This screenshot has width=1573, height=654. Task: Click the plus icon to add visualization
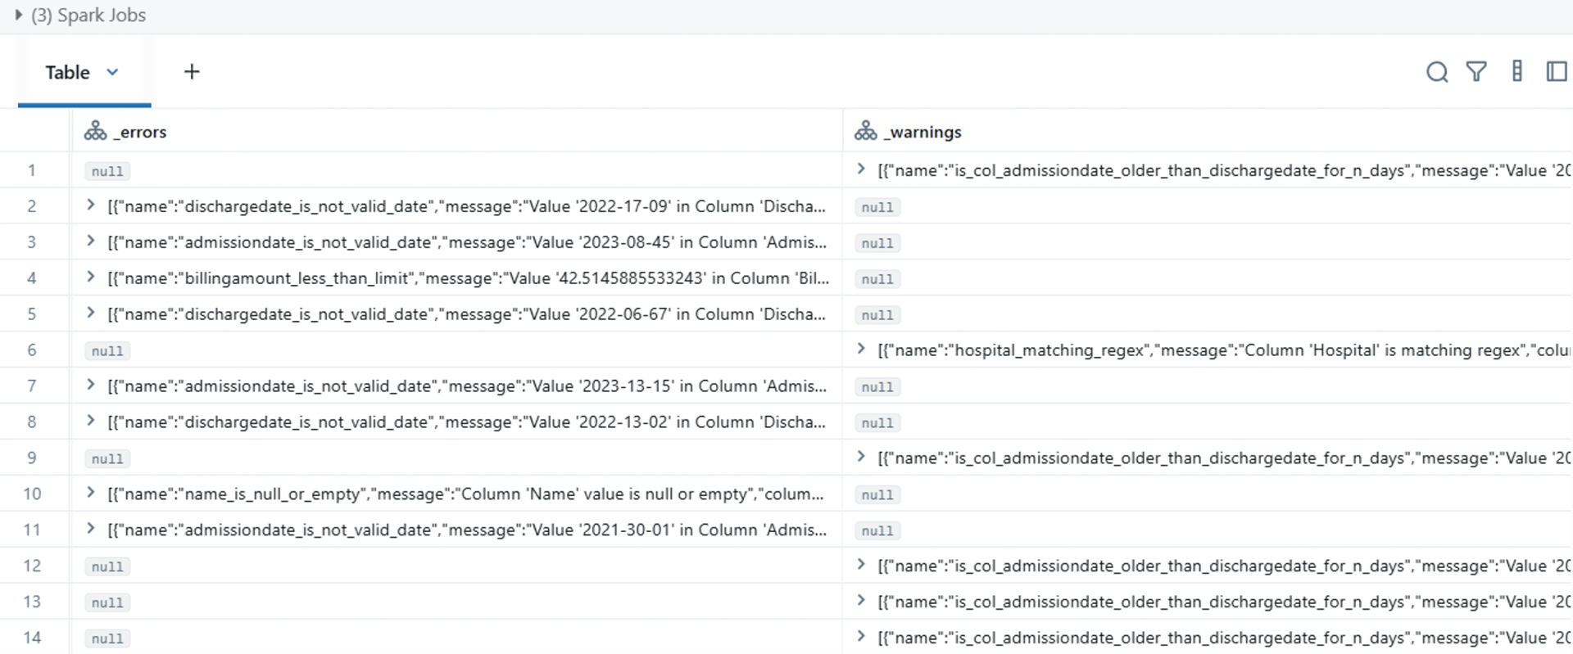click(192, 72)
